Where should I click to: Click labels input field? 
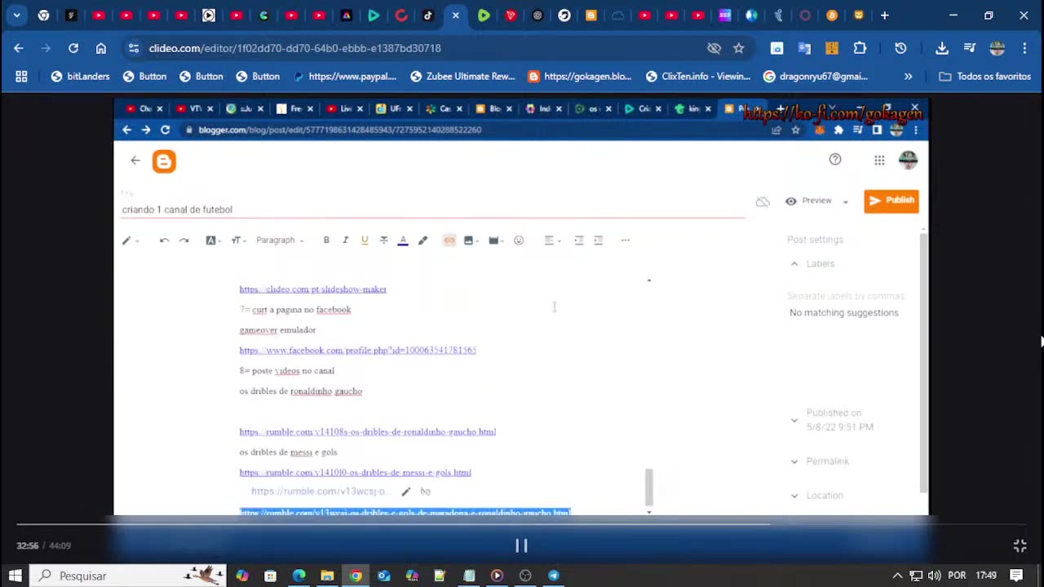click(846, 297)
